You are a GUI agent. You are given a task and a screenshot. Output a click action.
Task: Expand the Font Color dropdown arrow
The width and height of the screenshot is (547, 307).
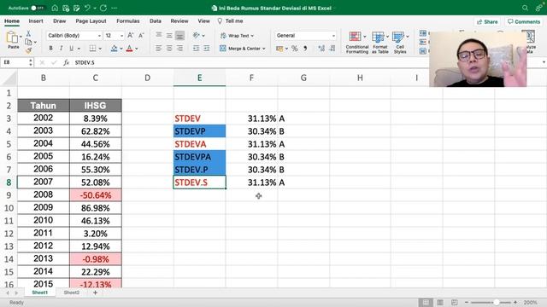pos(137,49)
